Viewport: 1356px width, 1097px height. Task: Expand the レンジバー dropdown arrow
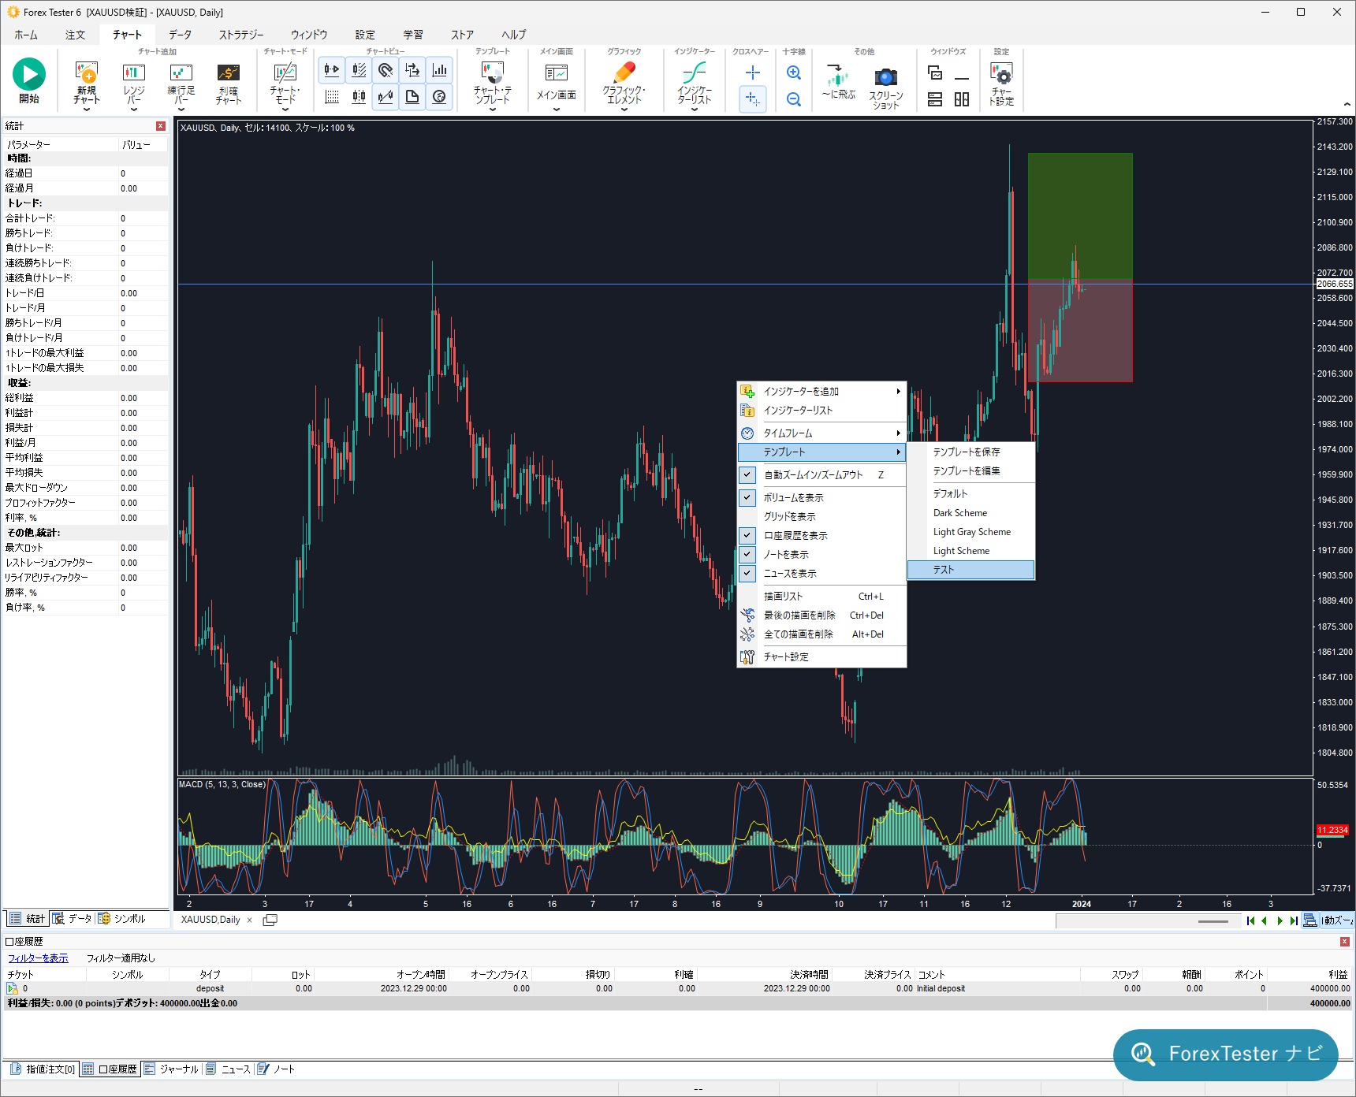point(134,110)
